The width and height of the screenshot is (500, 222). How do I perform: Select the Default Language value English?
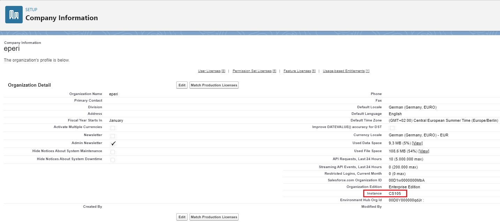395,114
